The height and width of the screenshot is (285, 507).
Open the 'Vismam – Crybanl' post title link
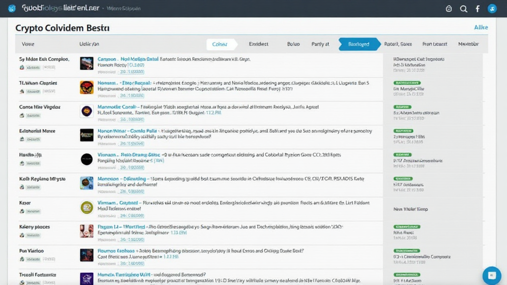coord(117,203)
